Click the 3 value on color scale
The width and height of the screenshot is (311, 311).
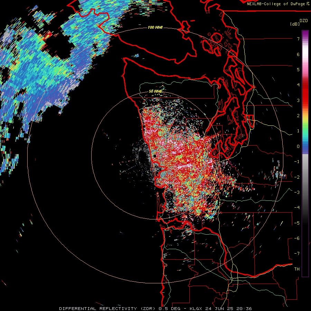point(298,100)
